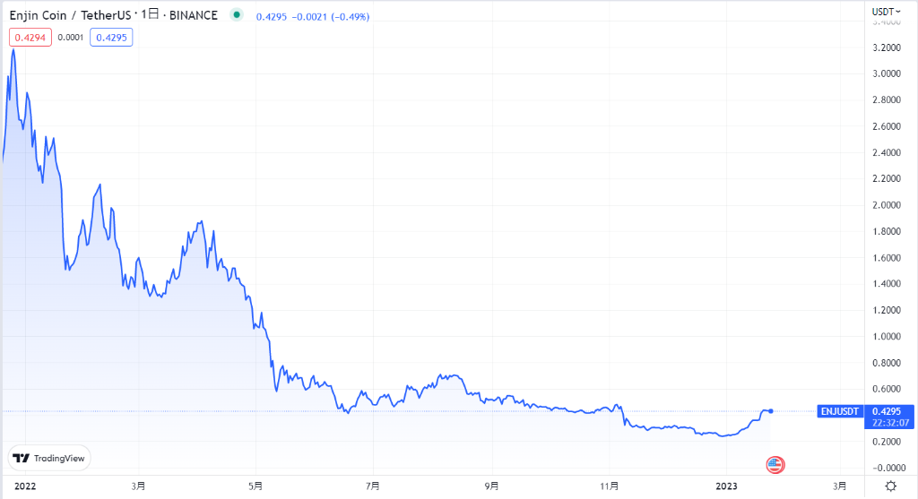
Task: Open the chart settings gear icon
Action: pyautogui.click(x=890, y=486)
